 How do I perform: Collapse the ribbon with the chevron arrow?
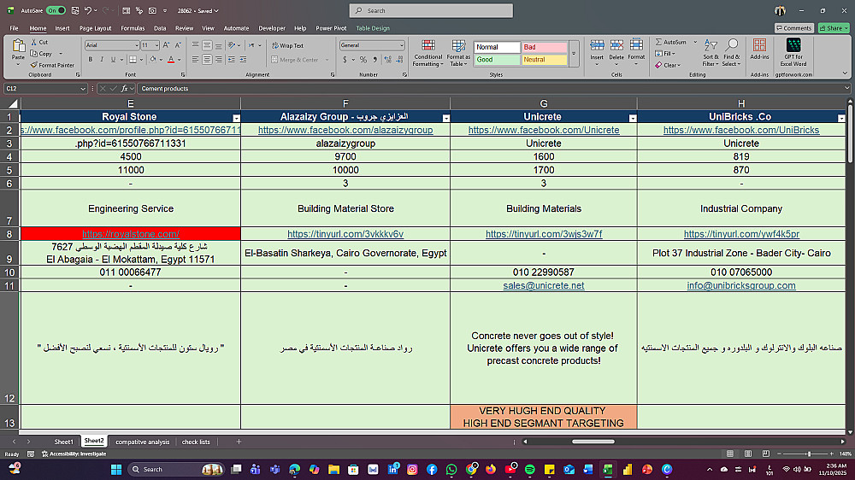click(x=845, y=73)
